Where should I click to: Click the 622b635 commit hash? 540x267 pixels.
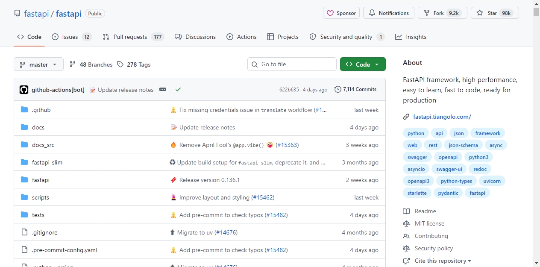(289, 90)
